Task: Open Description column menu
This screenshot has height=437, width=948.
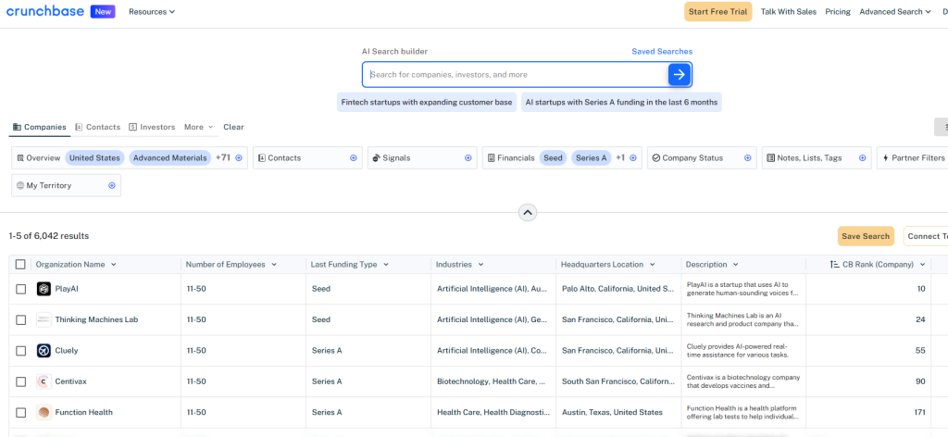Action: click(x=736, y=265)
